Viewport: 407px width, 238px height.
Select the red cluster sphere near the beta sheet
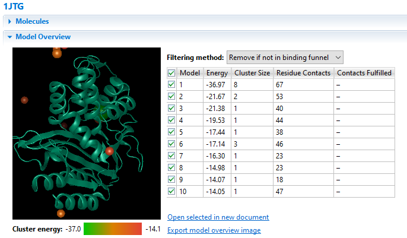[x=109, y=151]
